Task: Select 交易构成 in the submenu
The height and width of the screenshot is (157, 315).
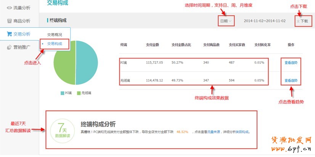Action: click(x=55, y=44)
